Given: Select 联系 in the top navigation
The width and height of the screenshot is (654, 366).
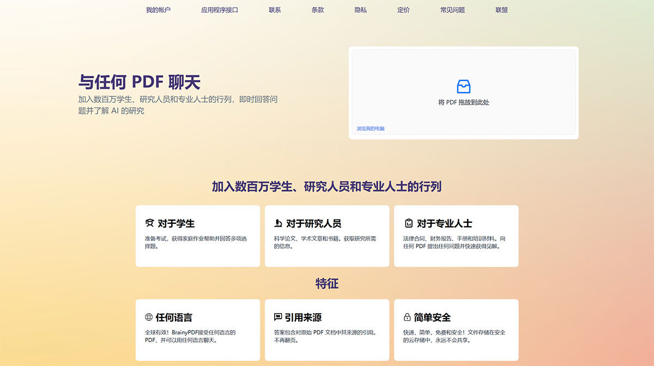Looking at the screenshot, I should (x=275, y=9).
